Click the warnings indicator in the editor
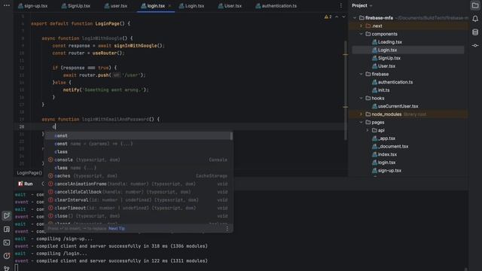482x271 pixels. coord(328,17)
